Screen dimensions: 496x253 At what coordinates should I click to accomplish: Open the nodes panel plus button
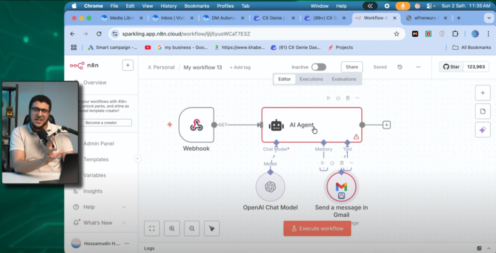pos(483,93)
